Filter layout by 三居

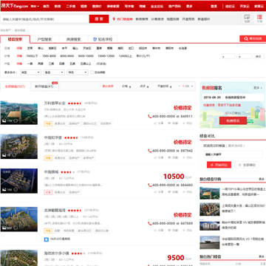(51, 64)
